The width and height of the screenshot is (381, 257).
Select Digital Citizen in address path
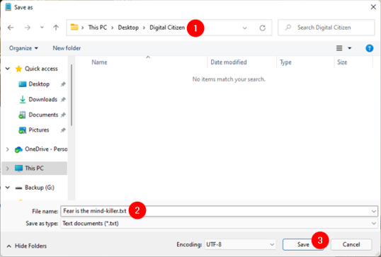pos(167,28)
